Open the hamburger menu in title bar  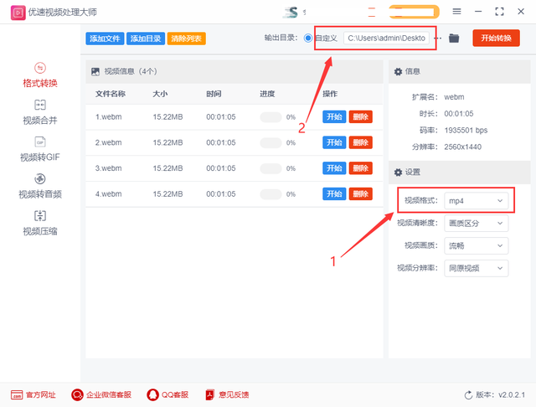456,12
